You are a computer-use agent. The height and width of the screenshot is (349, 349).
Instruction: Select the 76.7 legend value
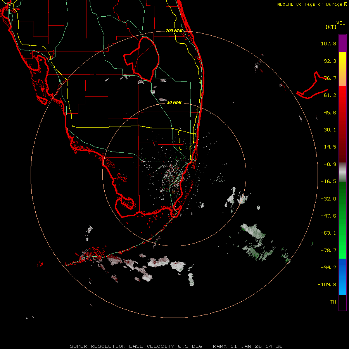click(330, 78)
